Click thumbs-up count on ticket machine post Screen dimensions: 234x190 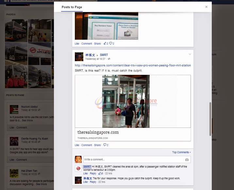pyautogui.click(x=106, y=44)
